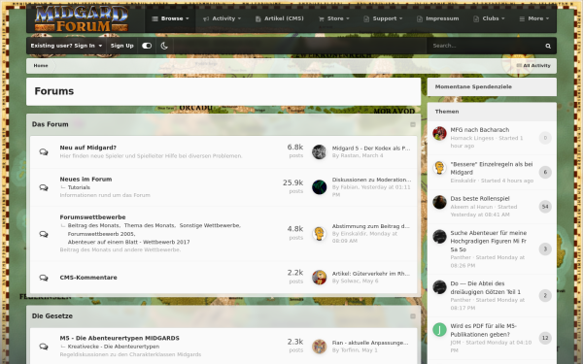
Task: Open Impressum menu item
Action: coord(438,18)
